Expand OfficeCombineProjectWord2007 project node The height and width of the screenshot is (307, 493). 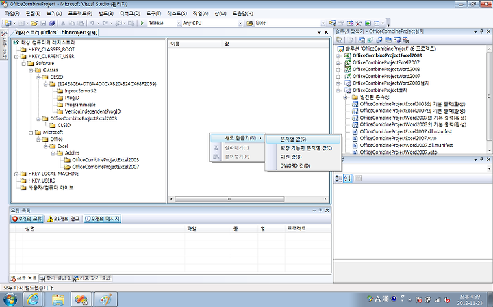tap(338, 77)
